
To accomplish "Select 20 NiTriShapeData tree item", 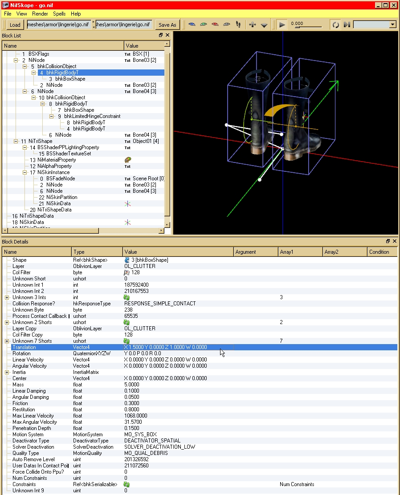I will (x=50, y=210).
